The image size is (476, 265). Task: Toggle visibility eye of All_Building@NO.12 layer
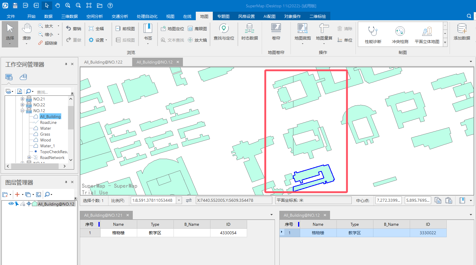pyautogui.click(x=11, y=204)
